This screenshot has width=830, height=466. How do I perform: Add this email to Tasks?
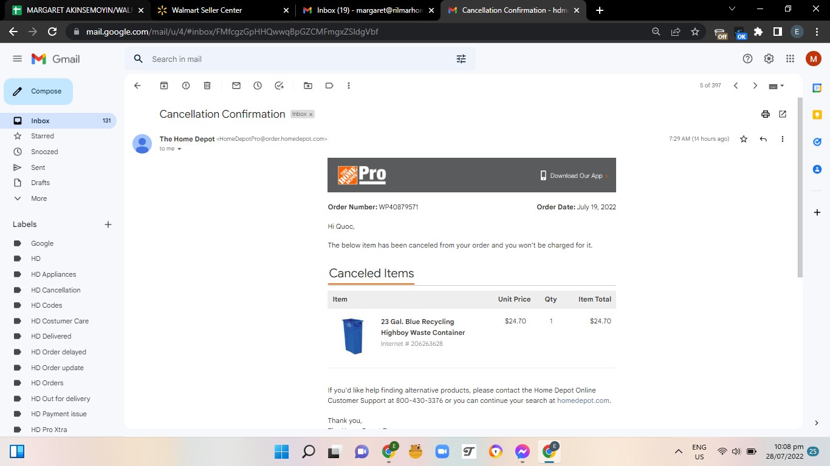[x=280, y=86]
